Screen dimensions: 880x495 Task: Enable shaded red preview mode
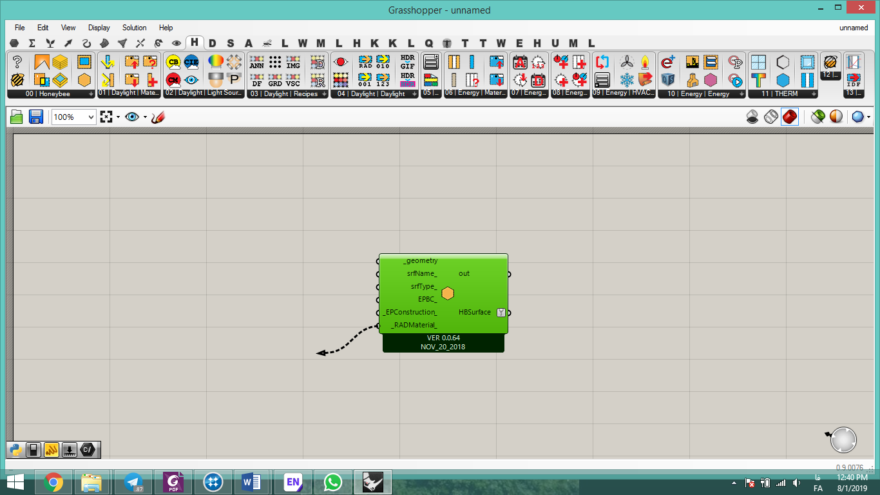790,117
